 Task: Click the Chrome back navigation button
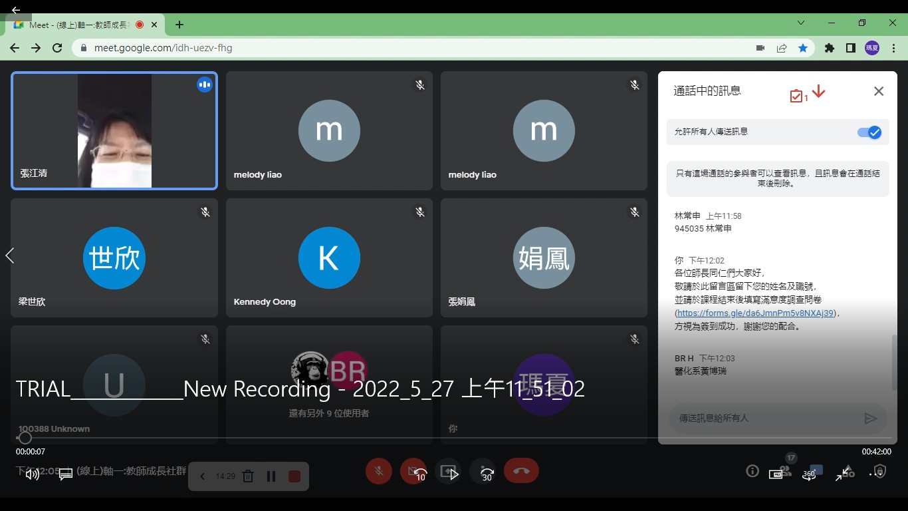[x=15, y=48]
